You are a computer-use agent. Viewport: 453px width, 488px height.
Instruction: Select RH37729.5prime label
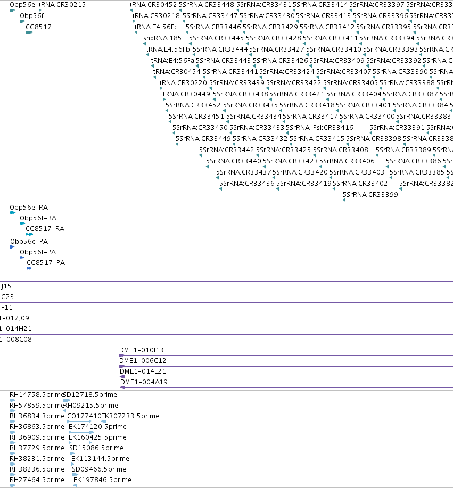37,448
